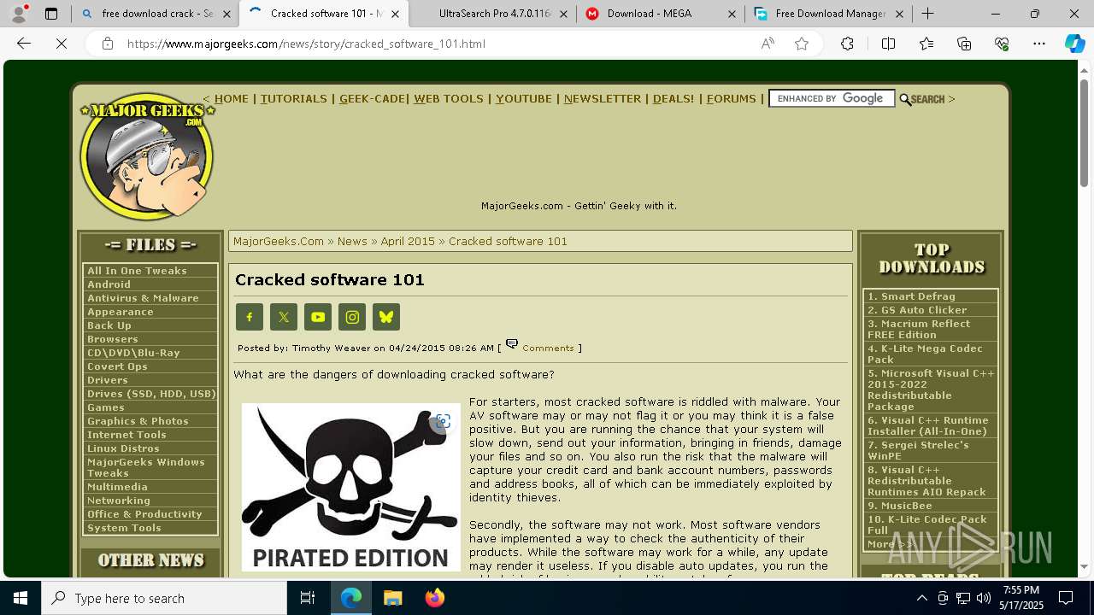1094x615 pixels.
Task: Open the WEB TOOLS menu link
Action: [x=449, y=99]
